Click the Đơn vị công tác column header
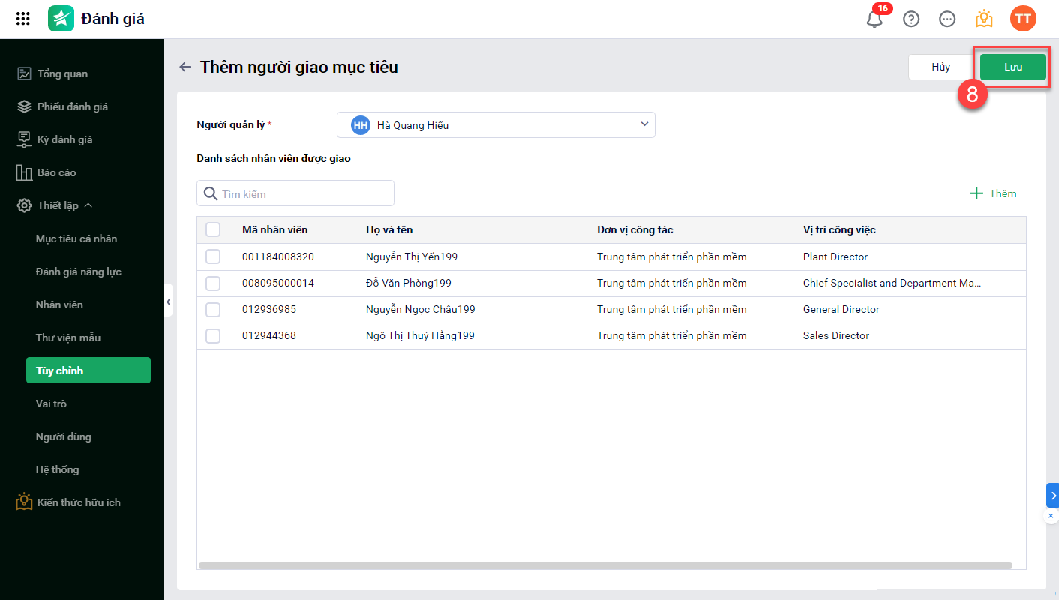The width and height of the screenshot is (1059, 600). click(x=635, y=229)
